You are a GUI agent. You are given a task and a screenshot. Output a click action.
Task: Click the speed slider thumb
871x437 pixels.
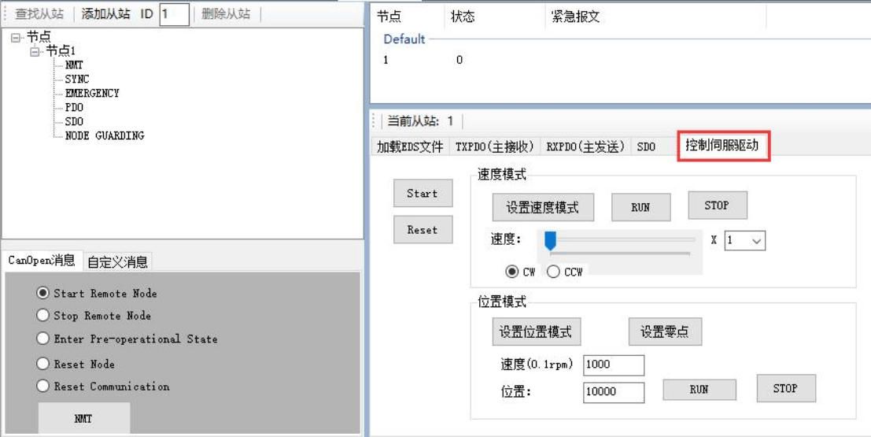click(551, 241)
